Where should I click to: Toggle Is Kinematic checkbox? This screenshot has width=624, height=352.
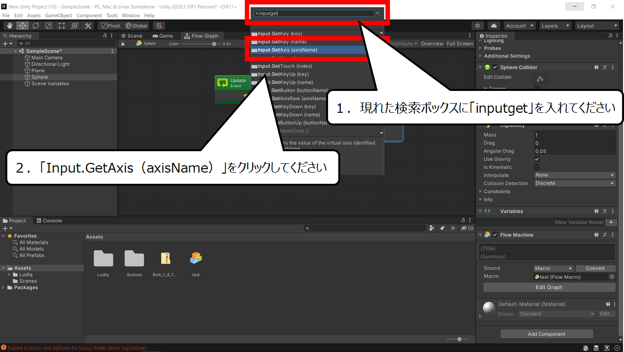click(537, 167)
